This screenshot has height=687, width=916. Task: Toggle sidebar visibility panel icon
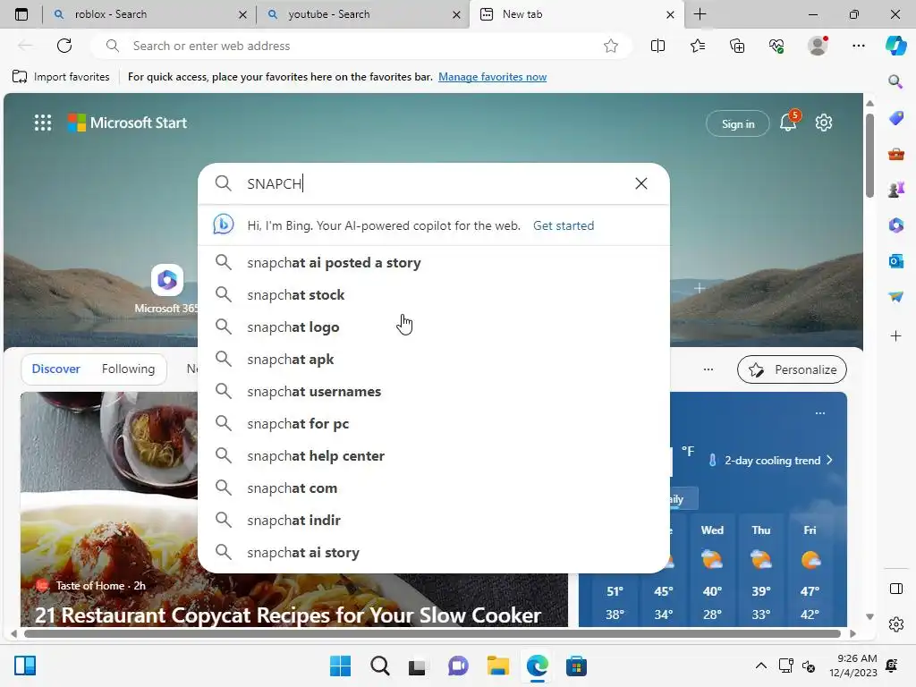click(x=895, y=589)
